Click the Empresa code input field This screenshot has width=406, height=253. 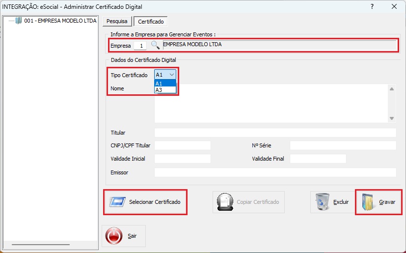coord(140,46)
